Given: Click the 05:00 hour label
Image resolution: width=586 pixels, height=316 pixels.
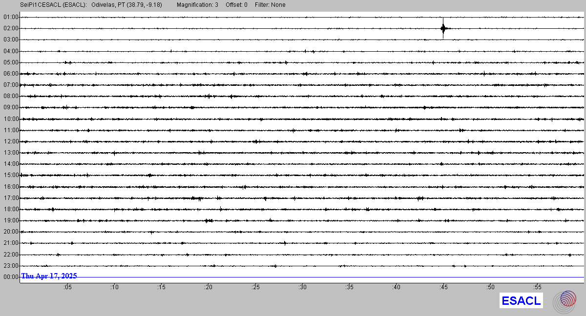Looking at the screenshot, I should pos(11,62).
